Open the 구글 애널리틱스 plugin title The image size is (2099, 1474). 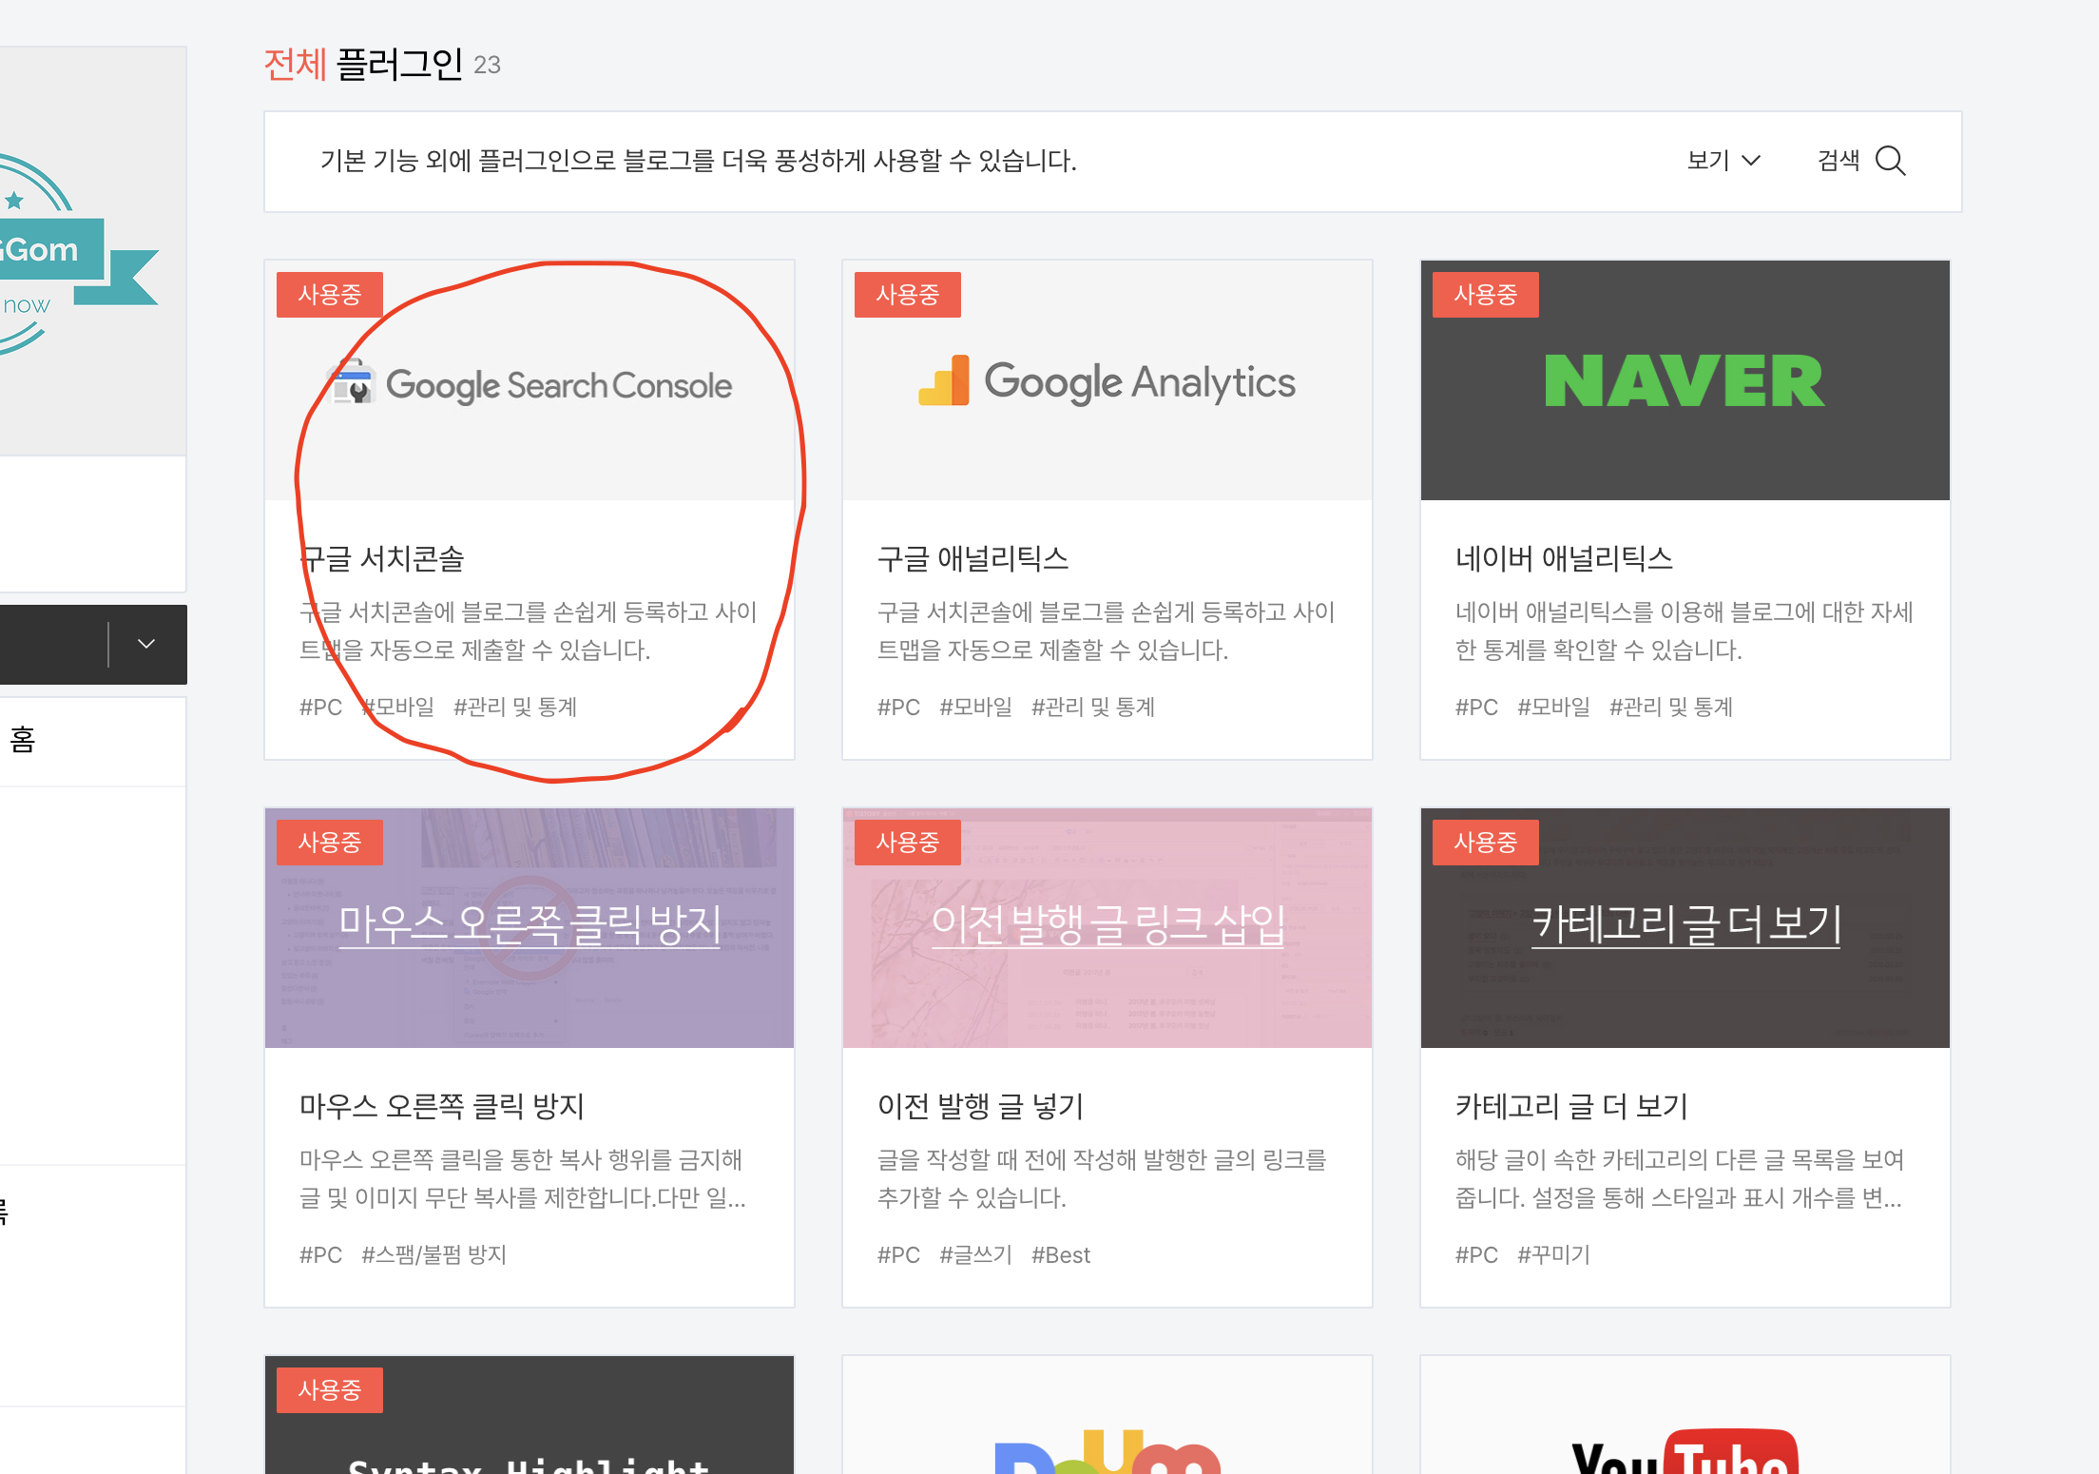point(972,558)
